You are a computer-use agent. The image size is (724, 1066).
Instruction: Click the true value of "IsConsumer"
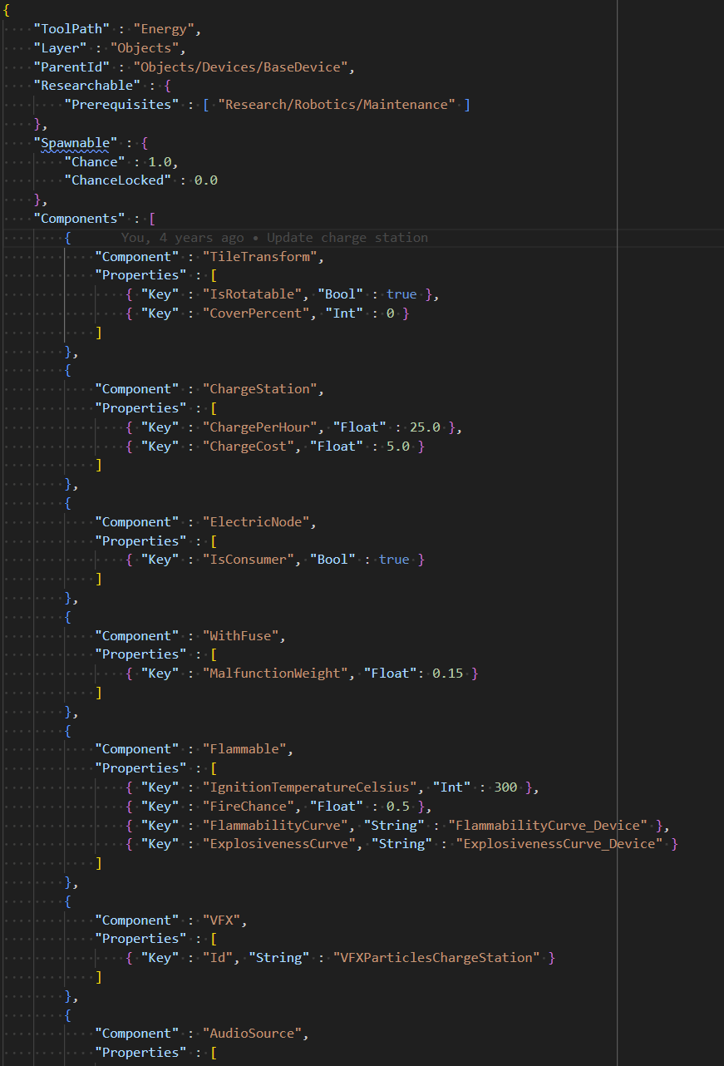click(394, 560)
